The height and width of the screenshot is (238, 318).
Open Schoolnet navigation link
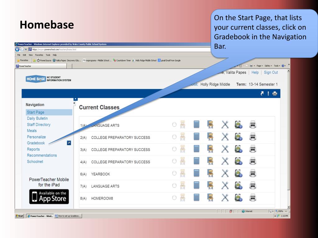[x=35, y=161]
